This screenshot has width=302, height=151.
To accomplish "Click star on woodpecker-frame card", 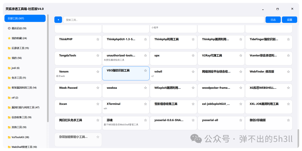I will (x=241, y=88).
